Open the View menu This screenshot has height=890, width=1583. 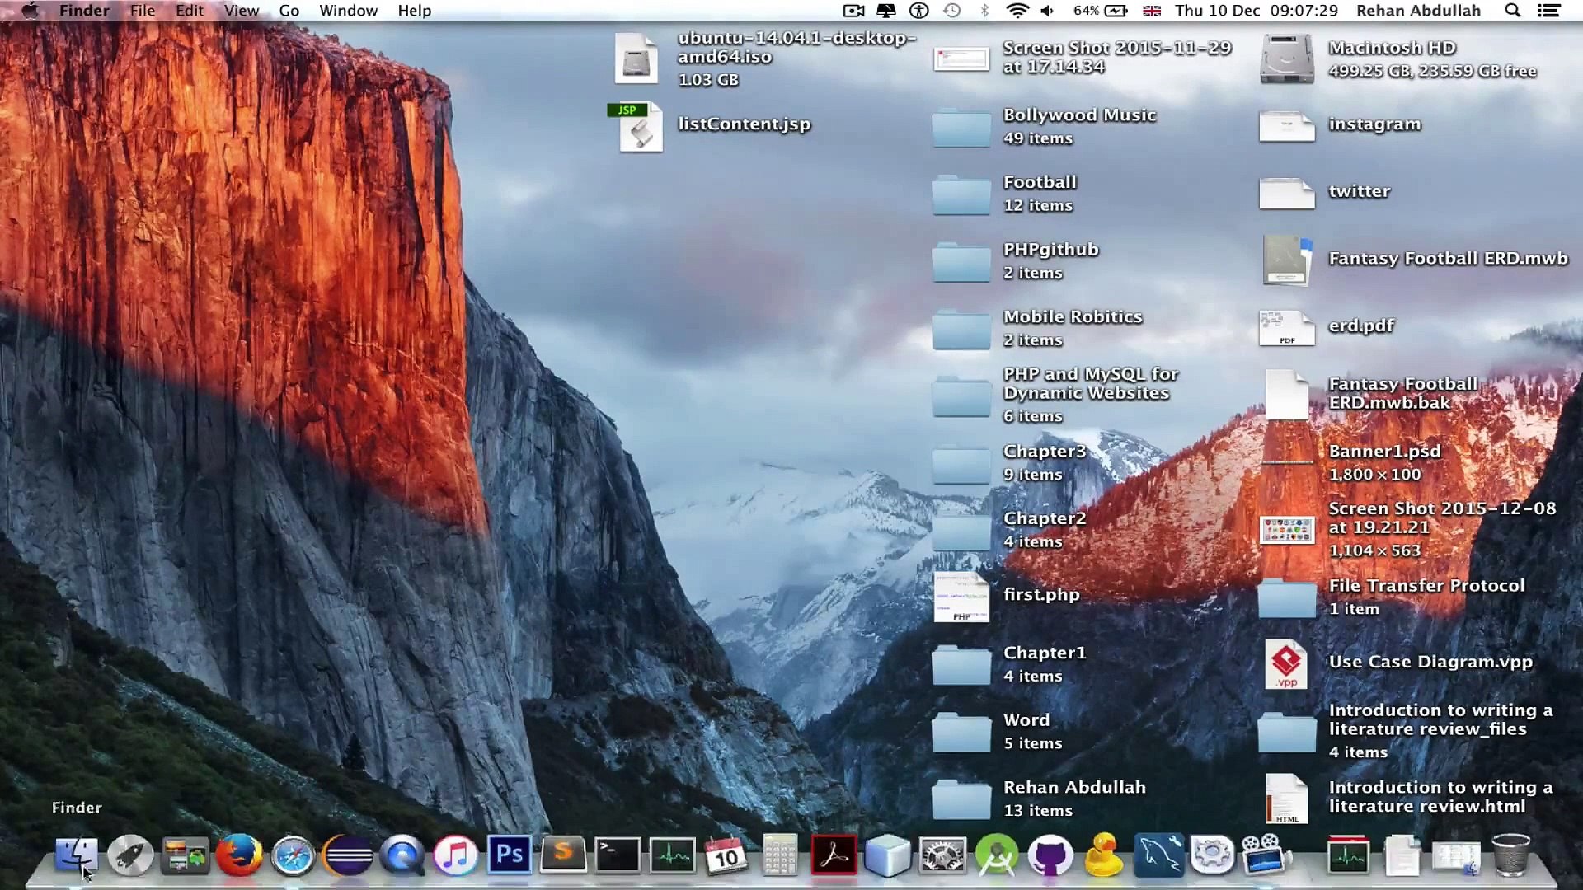[x=241, y=11]
